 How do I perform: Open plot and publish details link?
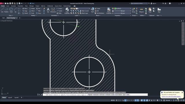click(171, 96)
